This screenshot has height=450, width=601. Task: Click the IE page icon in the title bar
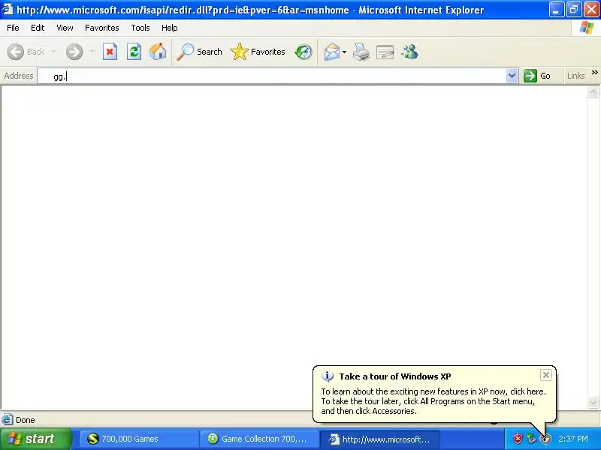point(7,9)
